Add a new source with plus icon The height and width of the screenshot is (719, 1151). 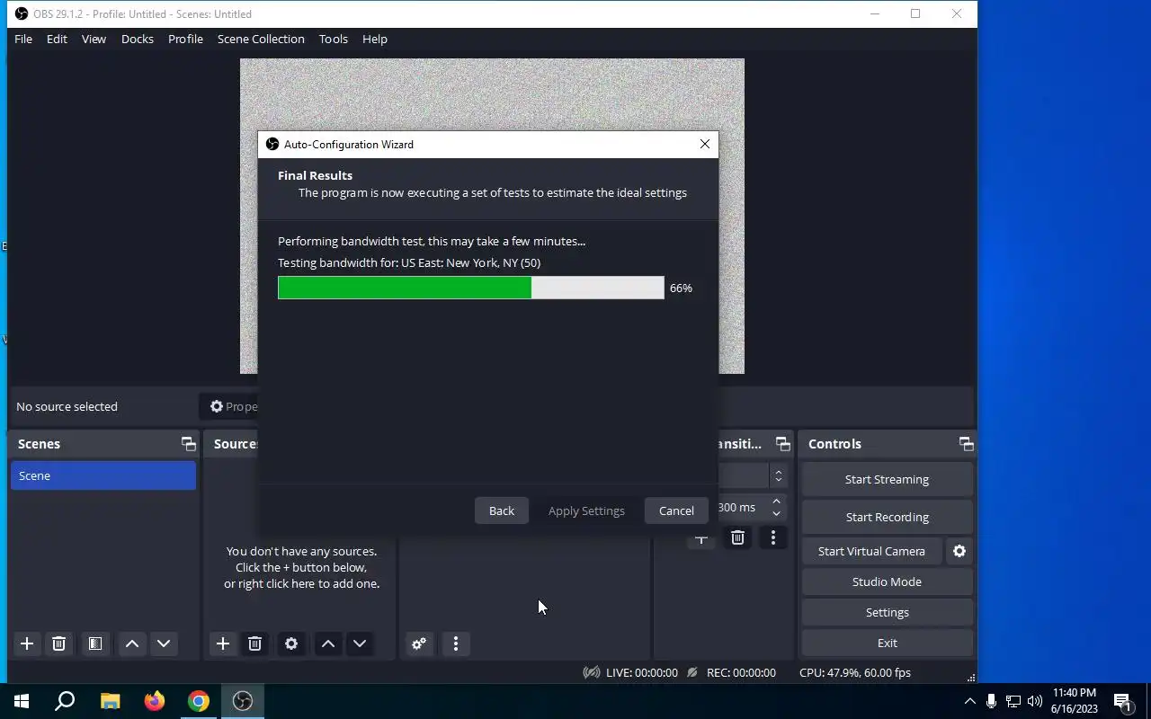pyautogui.click(x=223, y=644)
